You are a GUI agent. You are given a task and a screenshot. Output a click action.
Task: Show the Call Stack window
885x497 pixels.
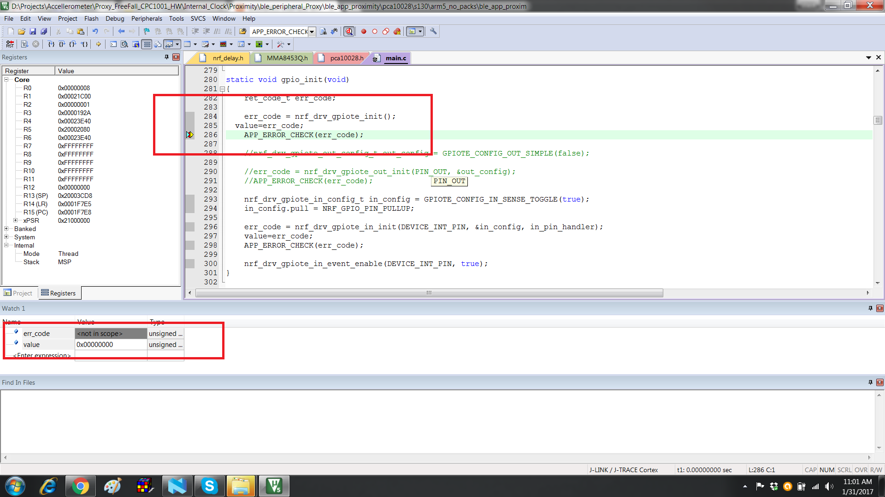(158, 44)
